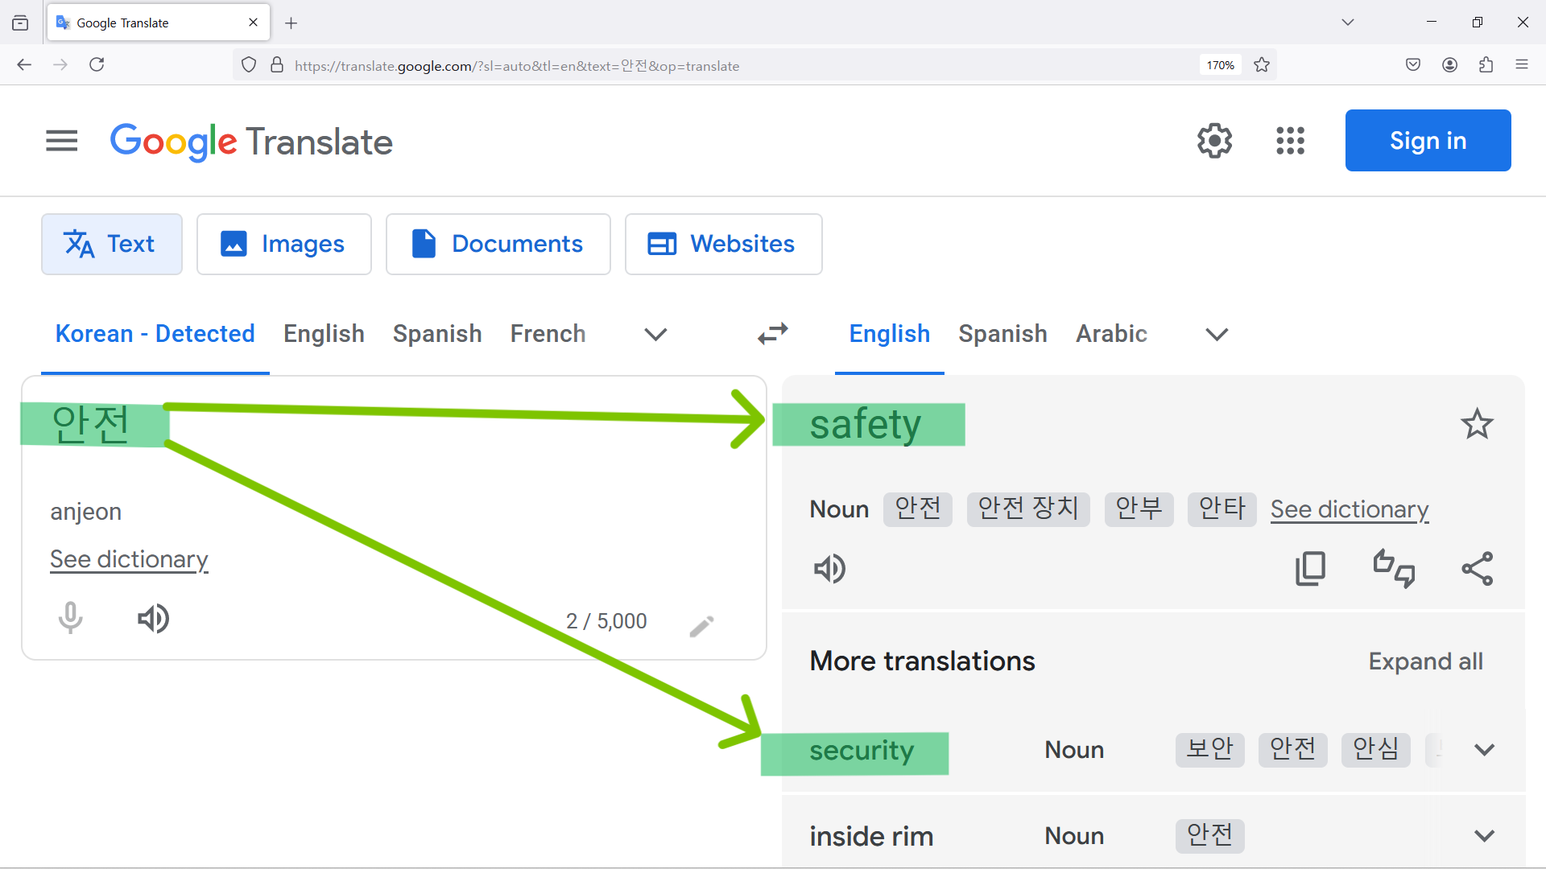Click Expand all in More translations
This screenshot has width=1546, height=869.
(x=1425, y=661)
